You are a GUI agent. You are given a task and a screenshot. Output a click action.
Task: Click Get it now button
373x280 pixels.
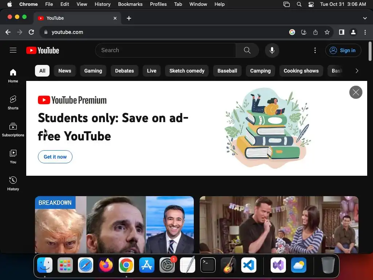55,157
